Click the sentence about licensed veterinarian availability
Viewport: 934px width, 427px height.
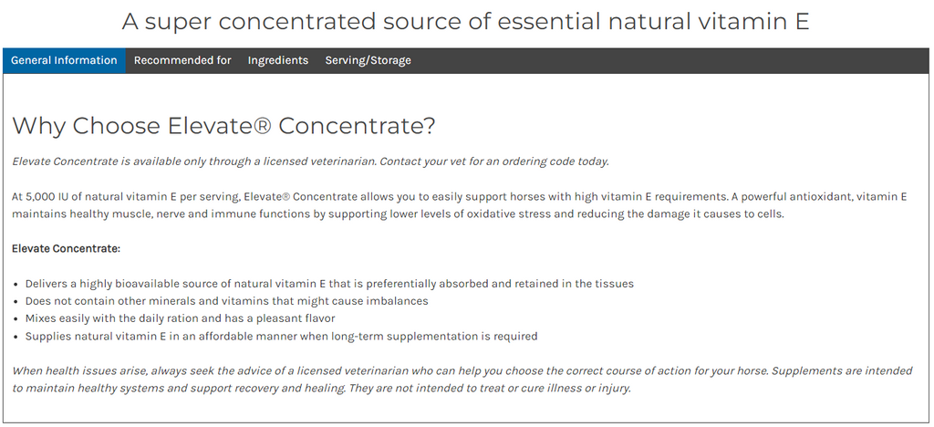(x=194, y=161)
